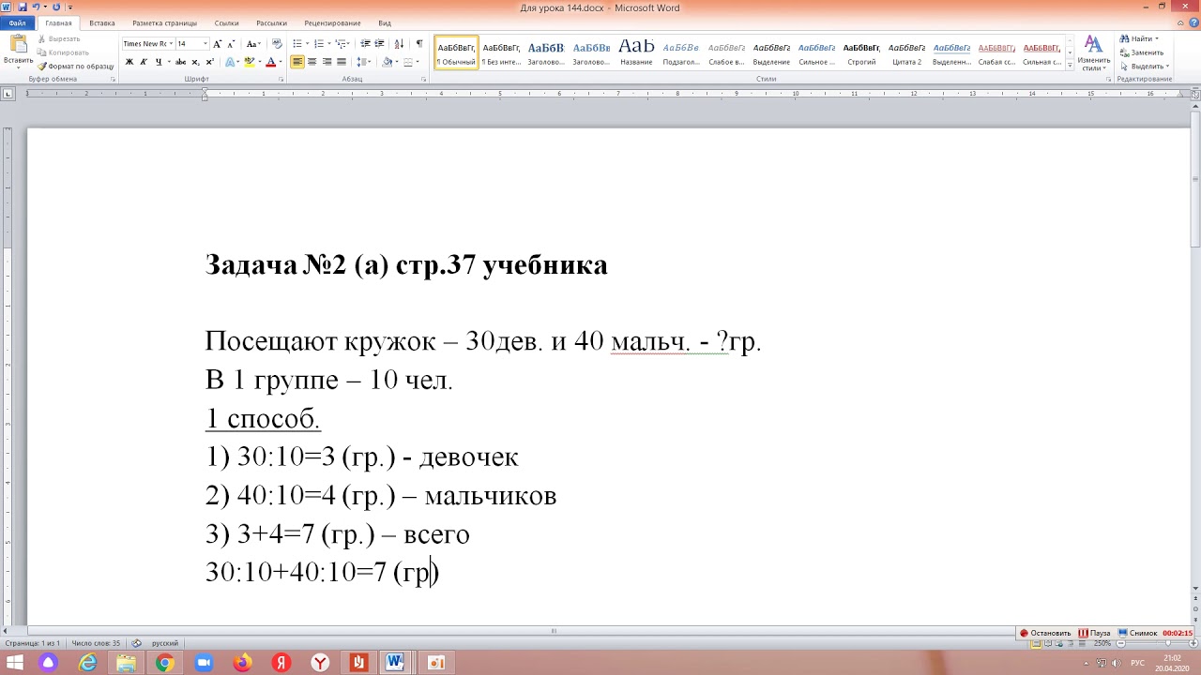The height and width of the screenshot is (675, 1201).
Task: Click the Bullets list icon
Action: (297, 44)
